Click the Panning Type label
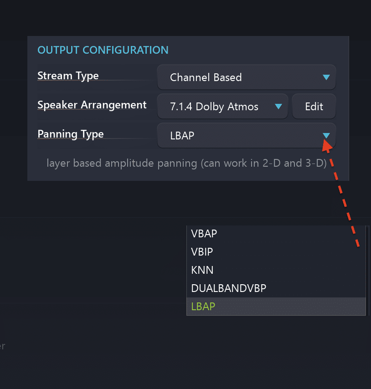The height and width of the screenshot is (389, 371). coord(71,134)
